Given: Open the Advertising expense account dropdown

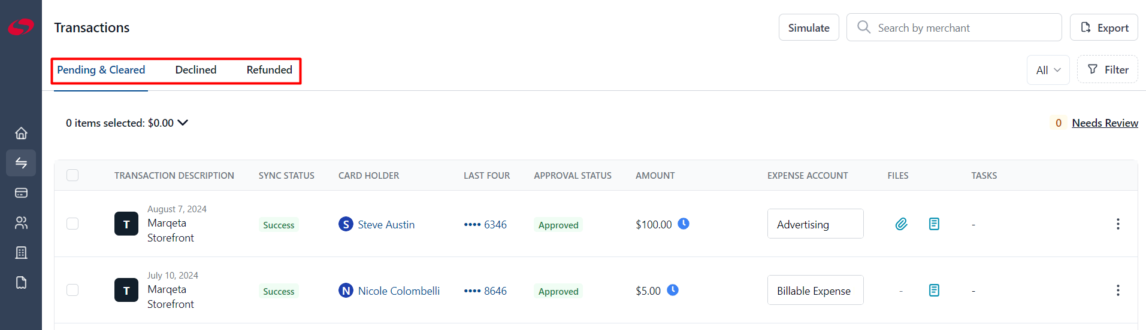Looking at the screenshot, I should coord(815,224).
